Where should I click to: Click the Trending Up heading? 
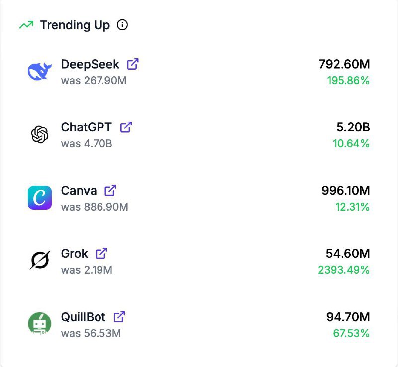[x=75, y=25]
